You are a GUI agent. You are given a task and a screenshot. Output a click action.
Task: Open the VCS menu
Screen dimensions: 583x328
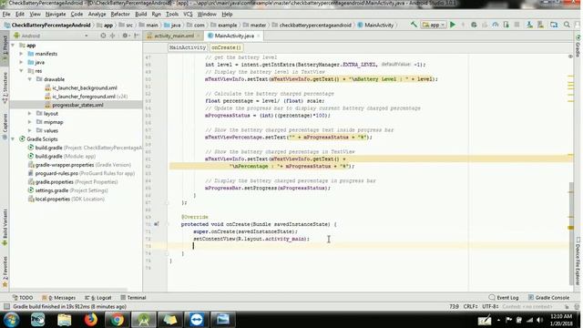pyautogui.click(x=188, y=15)
